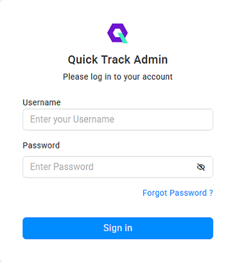The height and width of the screenshot is (262, 233).
Task: Open the Forgot Password link
Action: click(x=178, y=193)
